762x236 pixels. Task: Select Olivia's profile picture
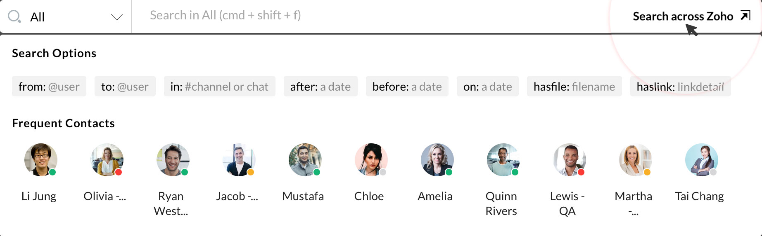click(x=107, y=160)
